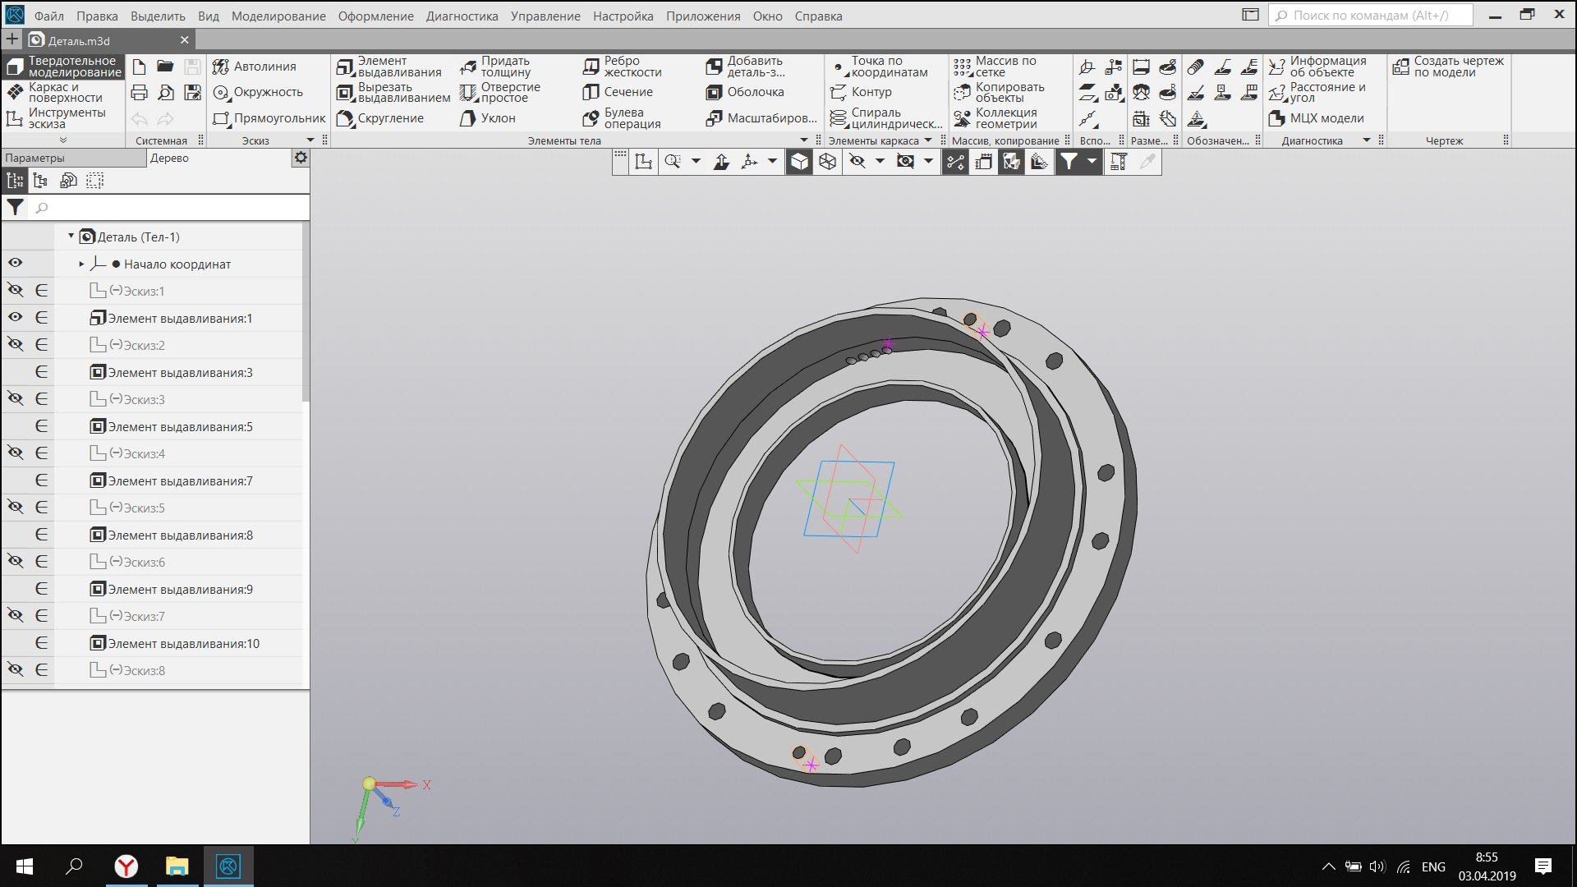This screenshot has width=1577, height=887.
Task: Open the Моделирование menu
Action: tap(278, 16)
